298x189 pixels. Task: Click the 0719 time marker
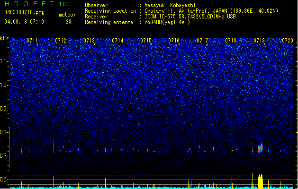point(259,41)
